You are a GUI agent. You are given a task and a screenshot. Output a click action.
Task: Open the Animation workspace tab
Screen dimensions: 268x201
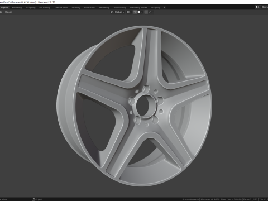pos(89,8)
